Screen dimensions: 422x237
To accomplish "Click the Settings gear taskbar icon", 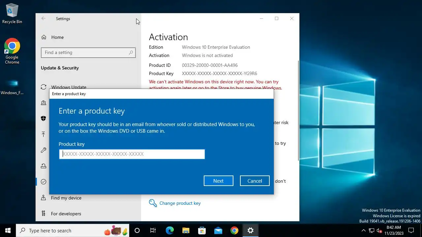I will tap(250, 230).
